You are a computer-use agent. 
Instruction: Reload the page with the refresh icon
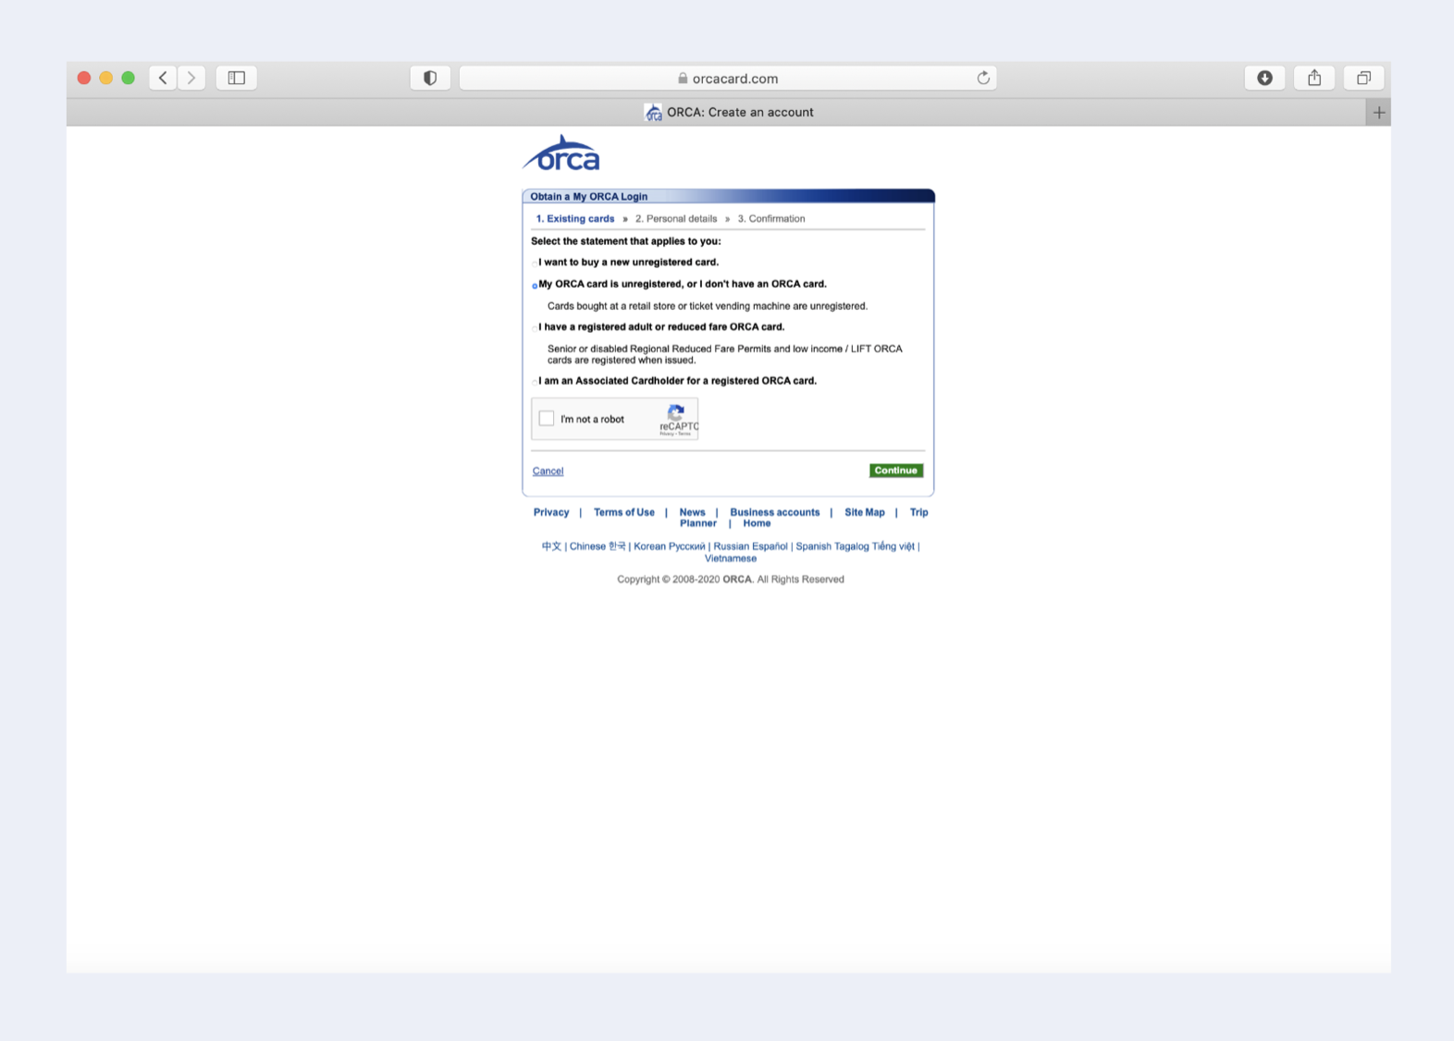click(x=983, y=78)
